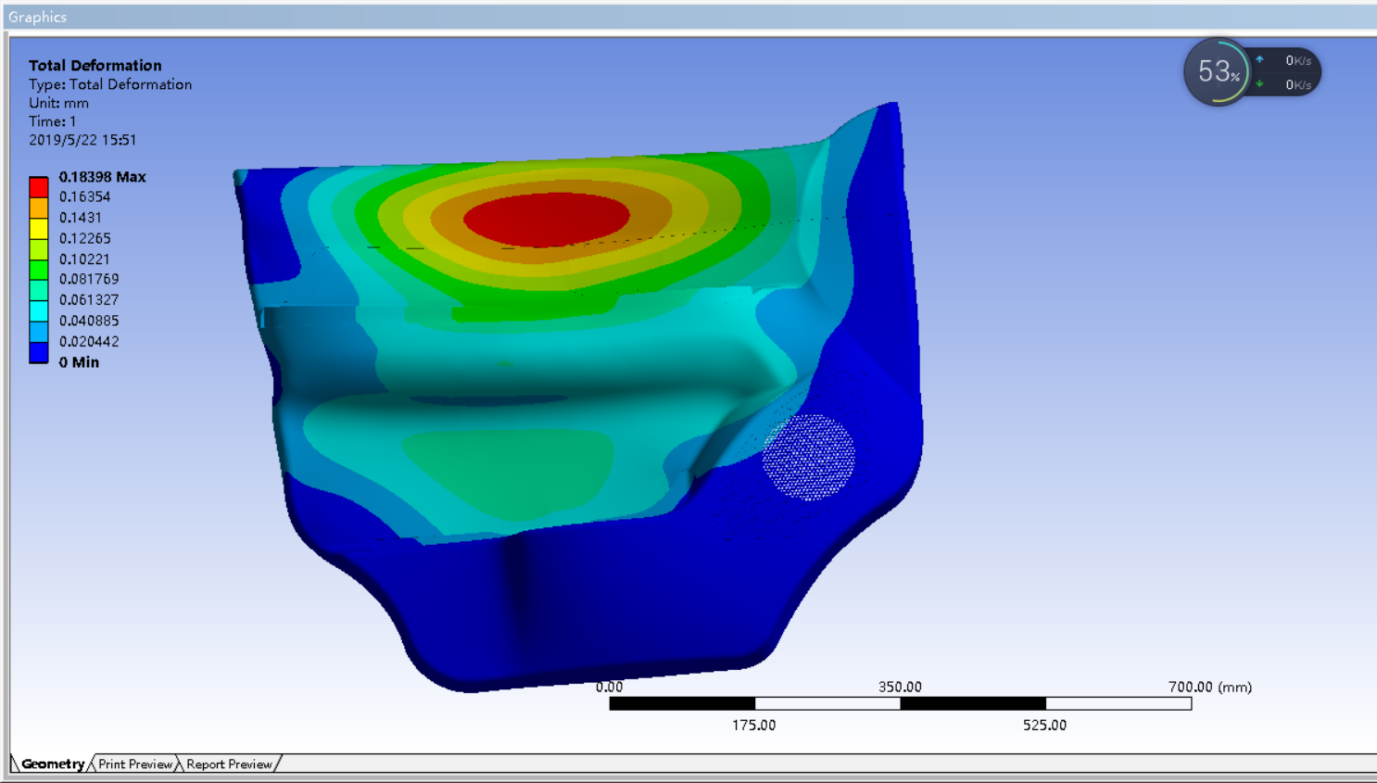Click the '0 Min' legend value
This screenshot has height=783, width=1377.
tap(79, 362)
